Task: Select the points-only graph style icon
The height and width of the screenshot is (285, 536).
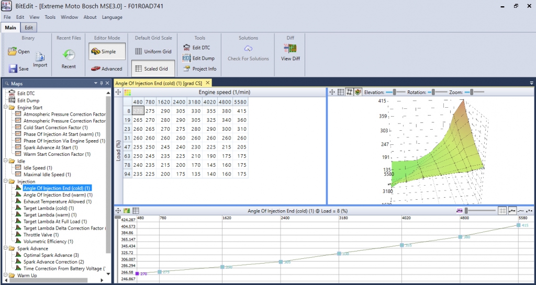Action: 530,211
